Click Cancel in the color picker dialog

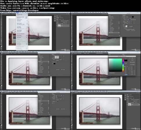132,60
